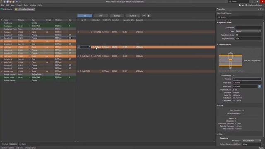Toggle the impedance checkbox in the Top Layer row
The height and width of the screenshot is (149, 265).
click(x=78, y=32)
